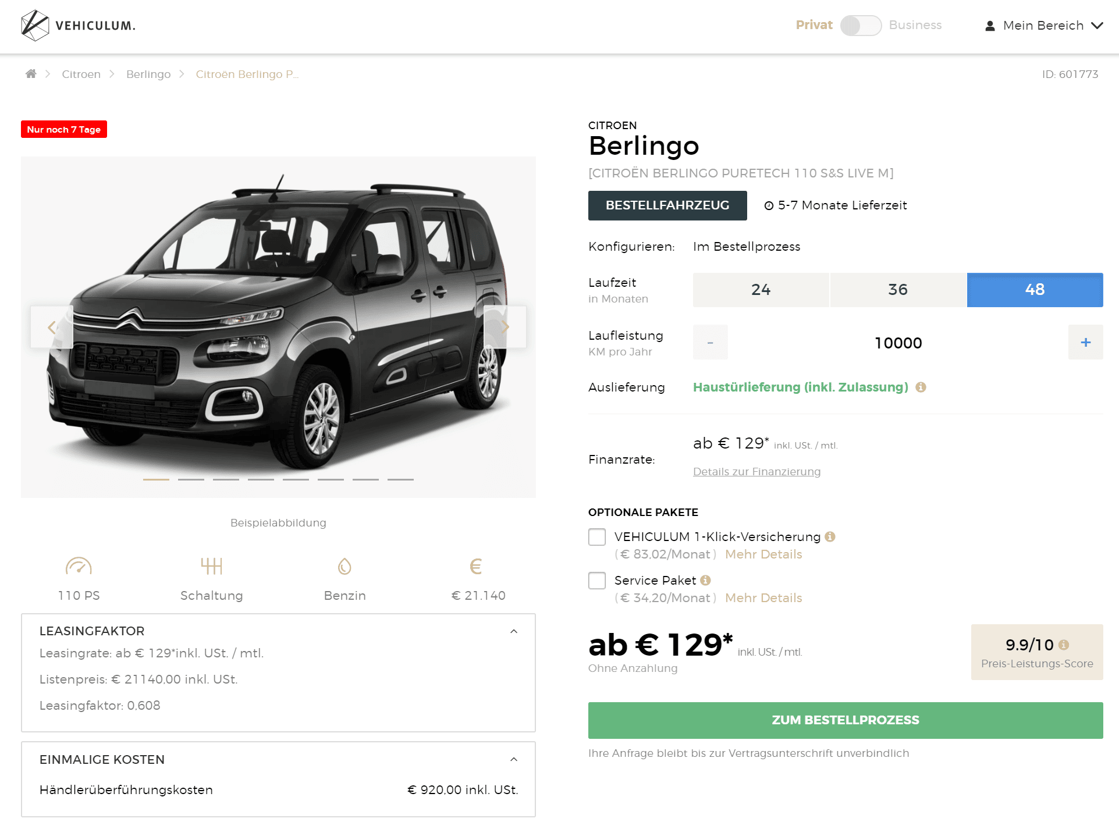Image resolution: width=1119 pixels, height=829 pixels.
Task: Check Service Paket checkbox
Action: pos(597,581)
